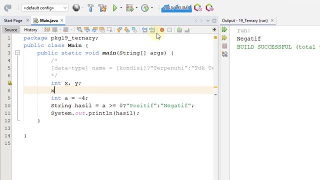Click memory usage bar to collect garbage
The height and width of the screenshot is (180, 320).
(x=176, y=8)
